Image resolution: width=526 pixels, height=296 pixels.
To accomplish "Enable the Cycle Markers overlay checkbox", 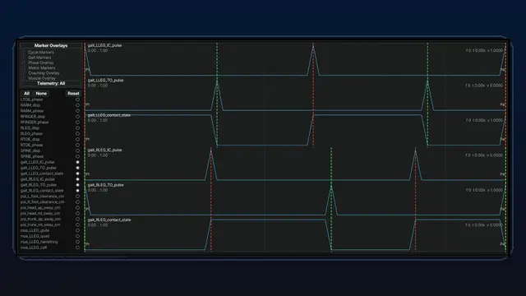I will pyautogui.click(x=24, y=53).
